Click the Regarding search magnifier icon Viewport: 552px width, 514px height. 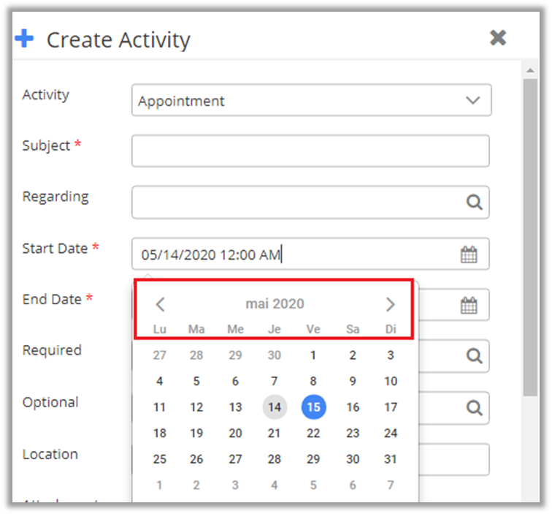(x=475, y=203)
